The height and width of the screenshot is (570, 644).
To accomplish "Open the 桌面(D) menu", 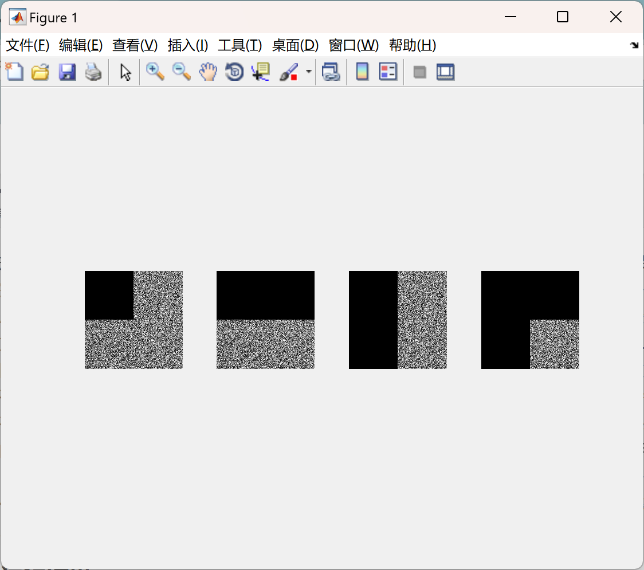I will (x=295, y=45).
